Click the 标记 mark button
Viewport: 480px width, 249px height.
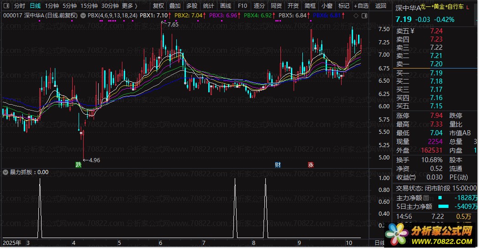tap(344, 6)
